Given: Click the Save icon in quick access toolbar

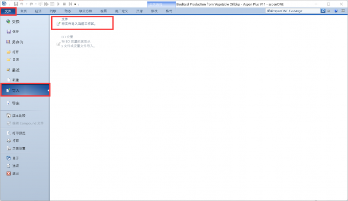Looking at the screenshot, I should [16, 4].
